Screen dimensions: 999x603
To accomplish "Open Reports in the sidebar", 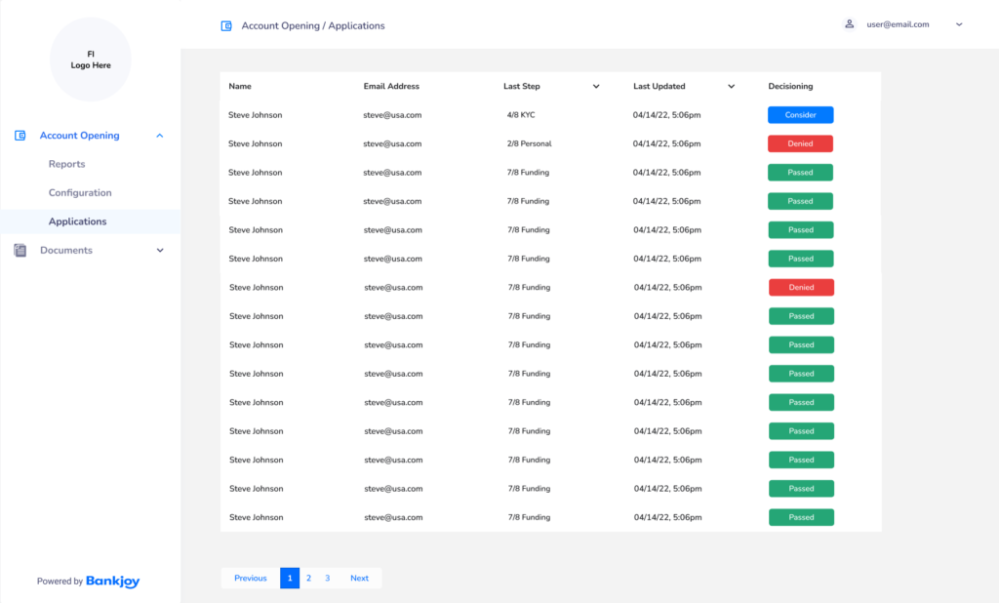I will 66,164.
